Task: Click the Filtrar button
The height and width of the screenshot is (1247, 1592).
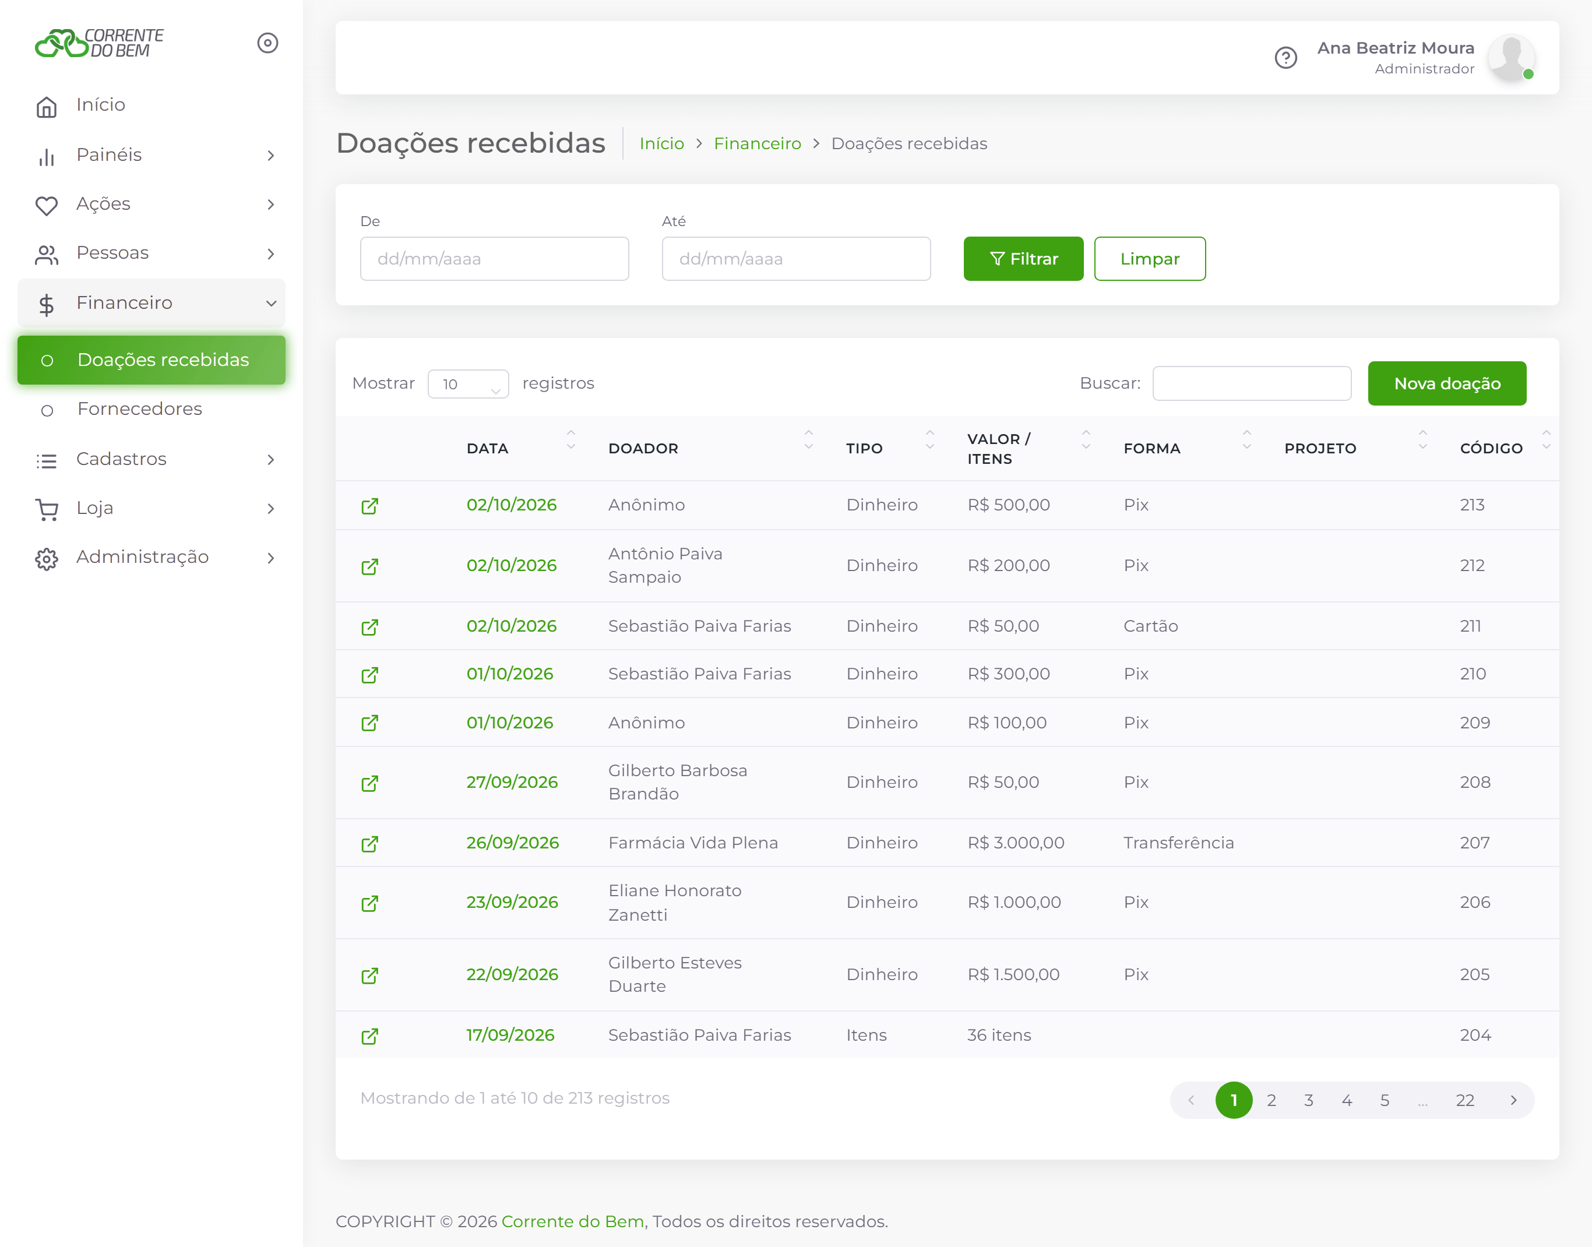Action: click(x=1023, y=259)
